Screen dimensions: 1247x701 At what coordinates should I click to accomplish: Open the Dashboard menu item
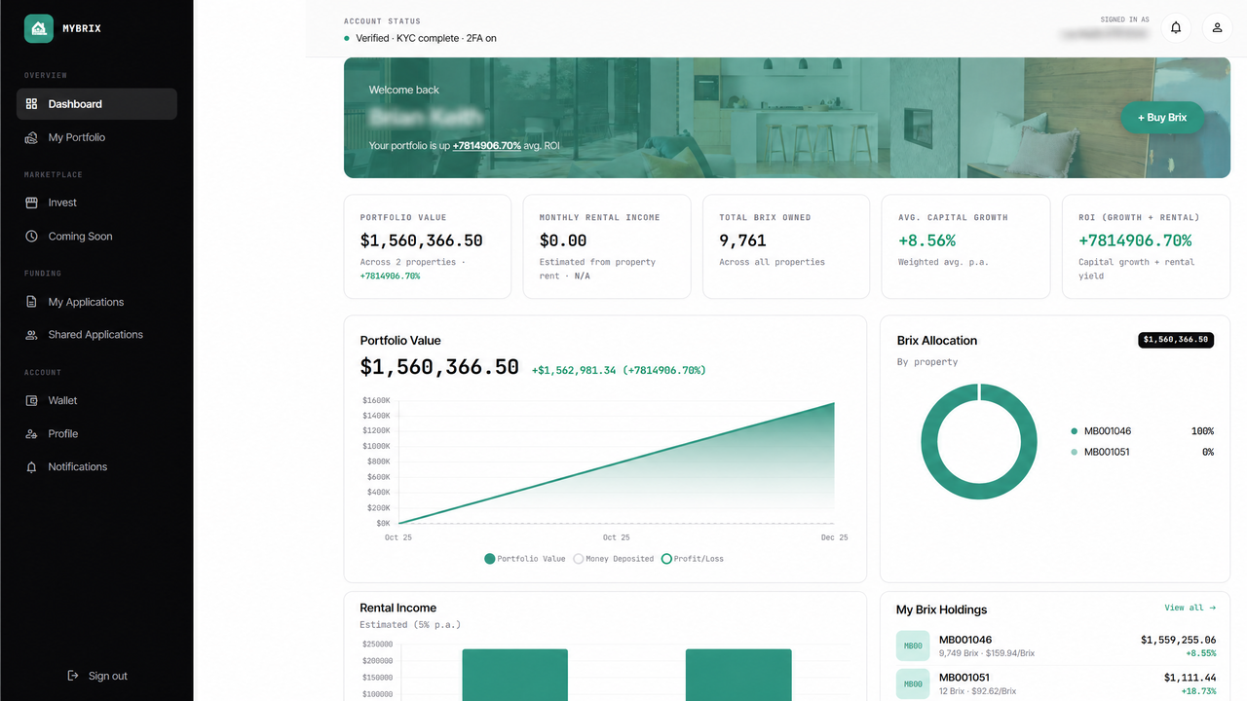(x=96, y=104)
